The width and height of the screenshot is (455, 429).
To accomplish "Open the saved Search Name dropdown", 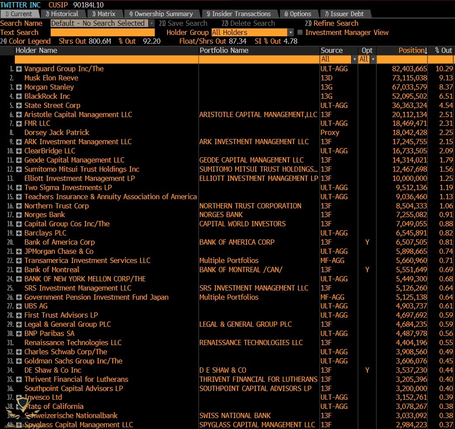I will 151,23.
